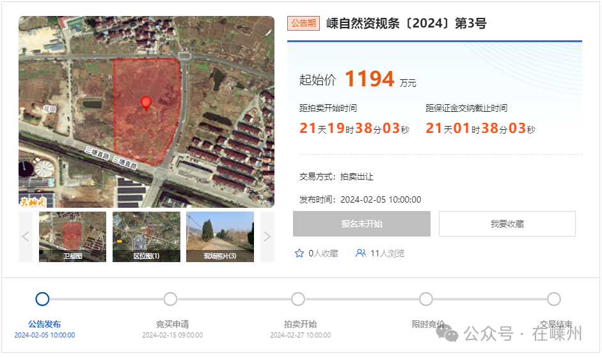Select the 限时竞价 timeline step circle
602x358 pixels.
426,299
